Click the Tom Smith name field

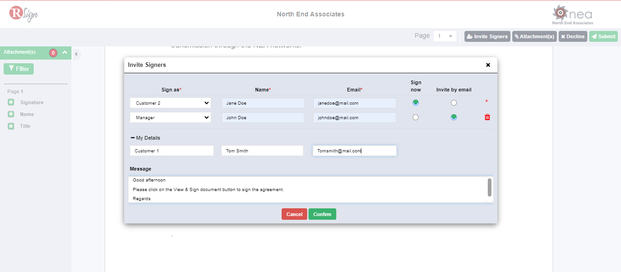click(262, 151)
